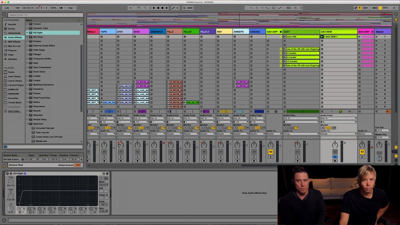Expand the EQ Eight device folder
Image resolution: width=400 pixels, height=225 pixels.
click(27, 32)
